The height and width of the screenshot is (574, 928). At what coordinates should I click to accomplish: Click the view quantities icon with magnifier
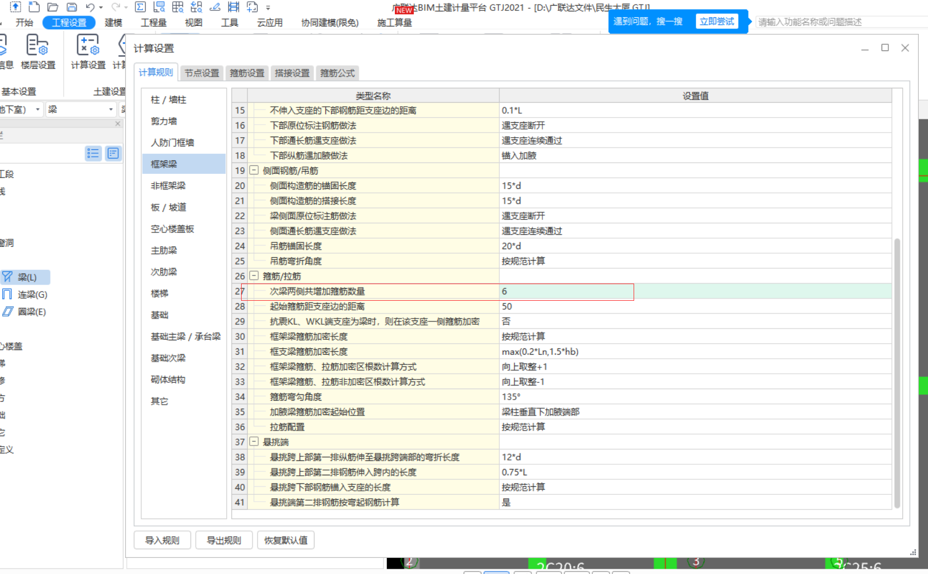pos(159,7)
